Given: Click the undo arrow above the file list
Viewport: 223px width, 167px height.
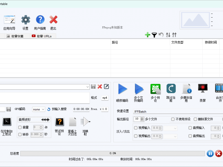Looking at the screenshot, I should click(161, 35).
